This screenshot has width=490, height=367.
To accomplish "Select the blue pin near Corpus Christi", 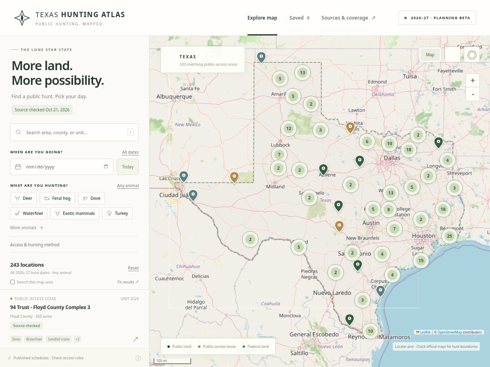I will point(381,291).
